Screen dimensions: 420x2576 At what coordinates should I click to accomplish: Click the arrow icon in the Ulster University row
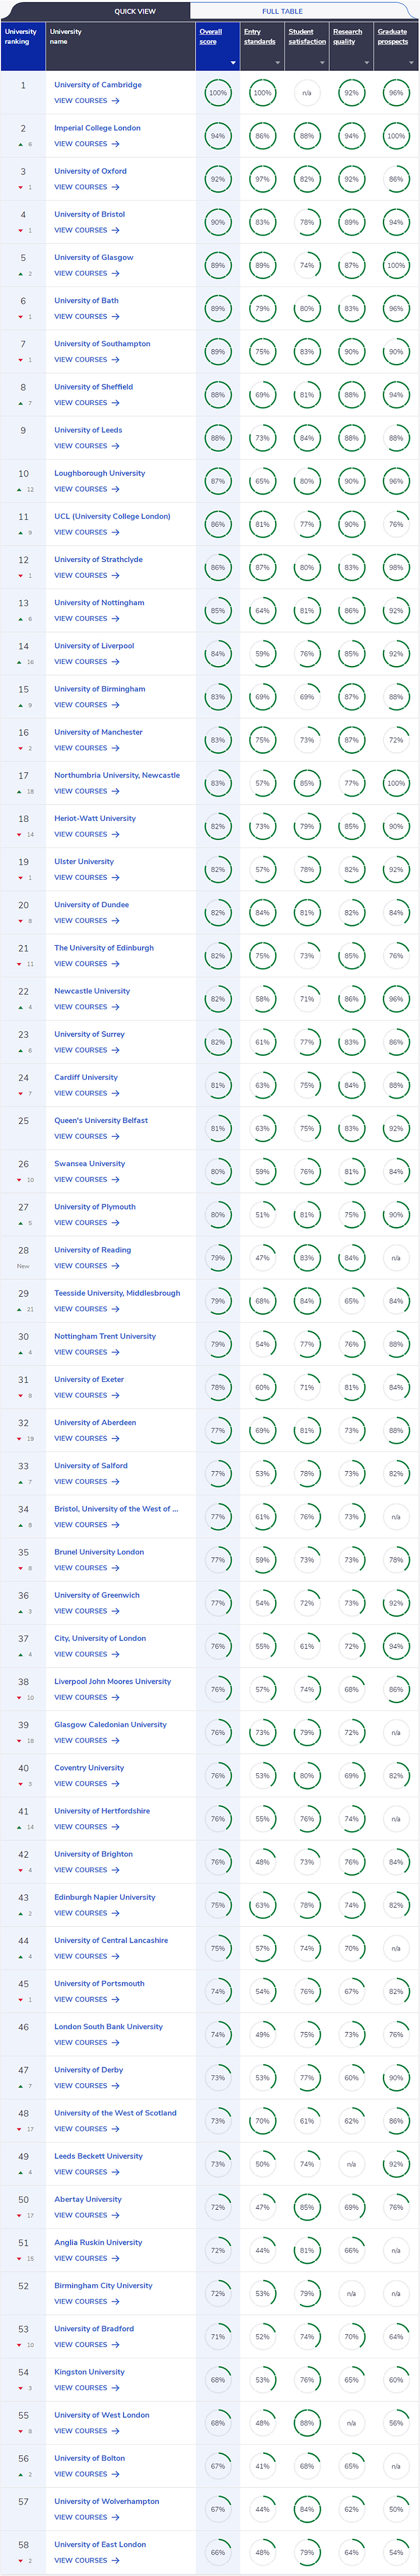tap(116, 877)
